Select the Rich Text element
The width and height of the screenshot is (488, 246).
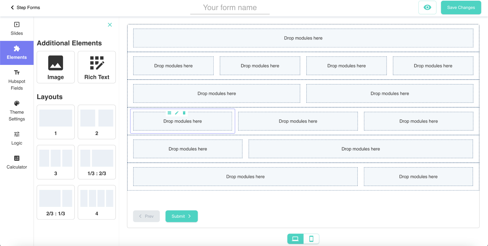(x=97, y=67)
